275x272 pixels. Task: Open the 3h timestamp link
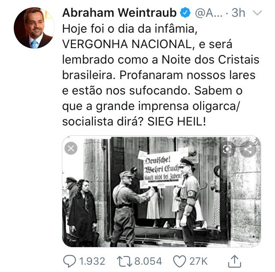pyautogui.click(x=238, y=13)
